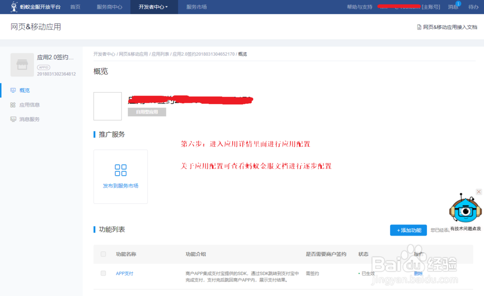Image resolution: width=484 pixels, height=296 pixels.
Task: Check the APP支付 row checkbox
Action: (x=104, y=273)
